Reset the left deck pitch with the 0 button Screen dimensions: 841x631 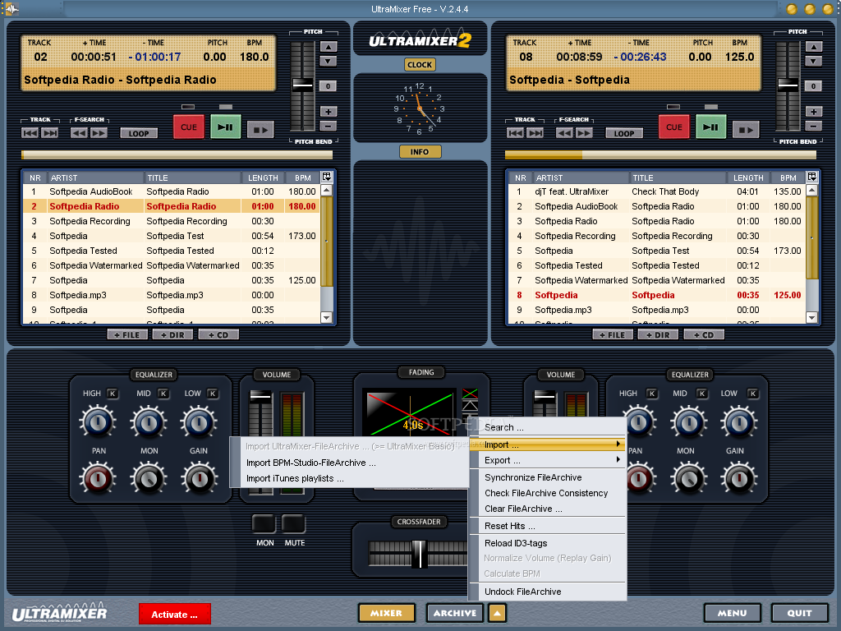329,85
